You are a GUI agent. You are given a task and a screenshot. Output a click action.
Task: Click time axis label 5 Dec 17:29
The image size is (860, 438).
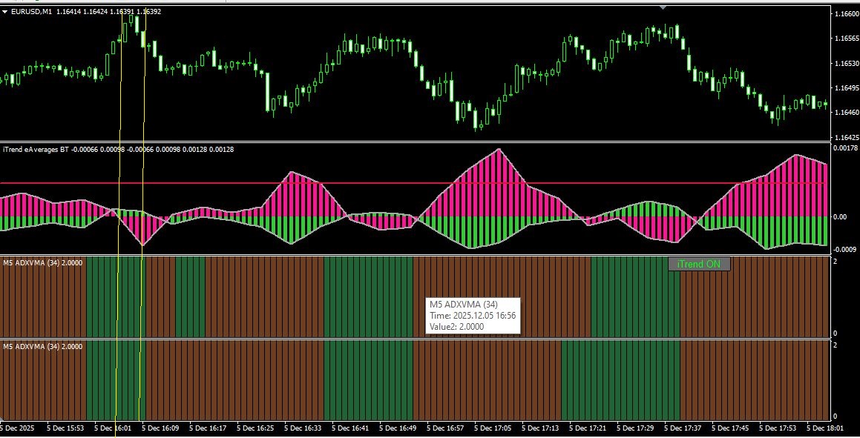pos(635,428)
